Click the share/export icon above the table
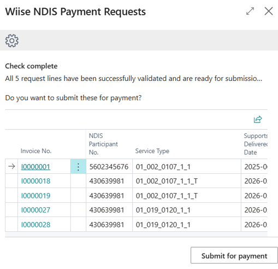This screenshot has width=278, height=269. pyautogui.click(x=258, y=119)
